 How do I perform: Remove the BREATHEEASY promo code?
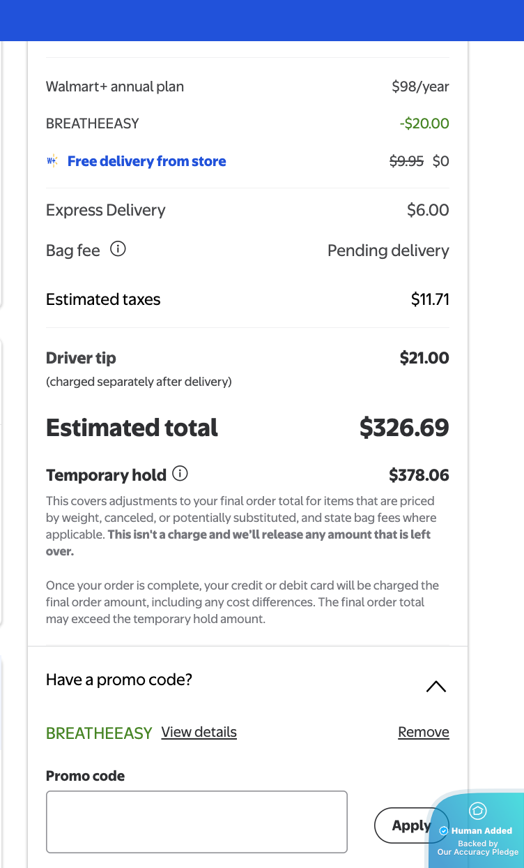423,732
